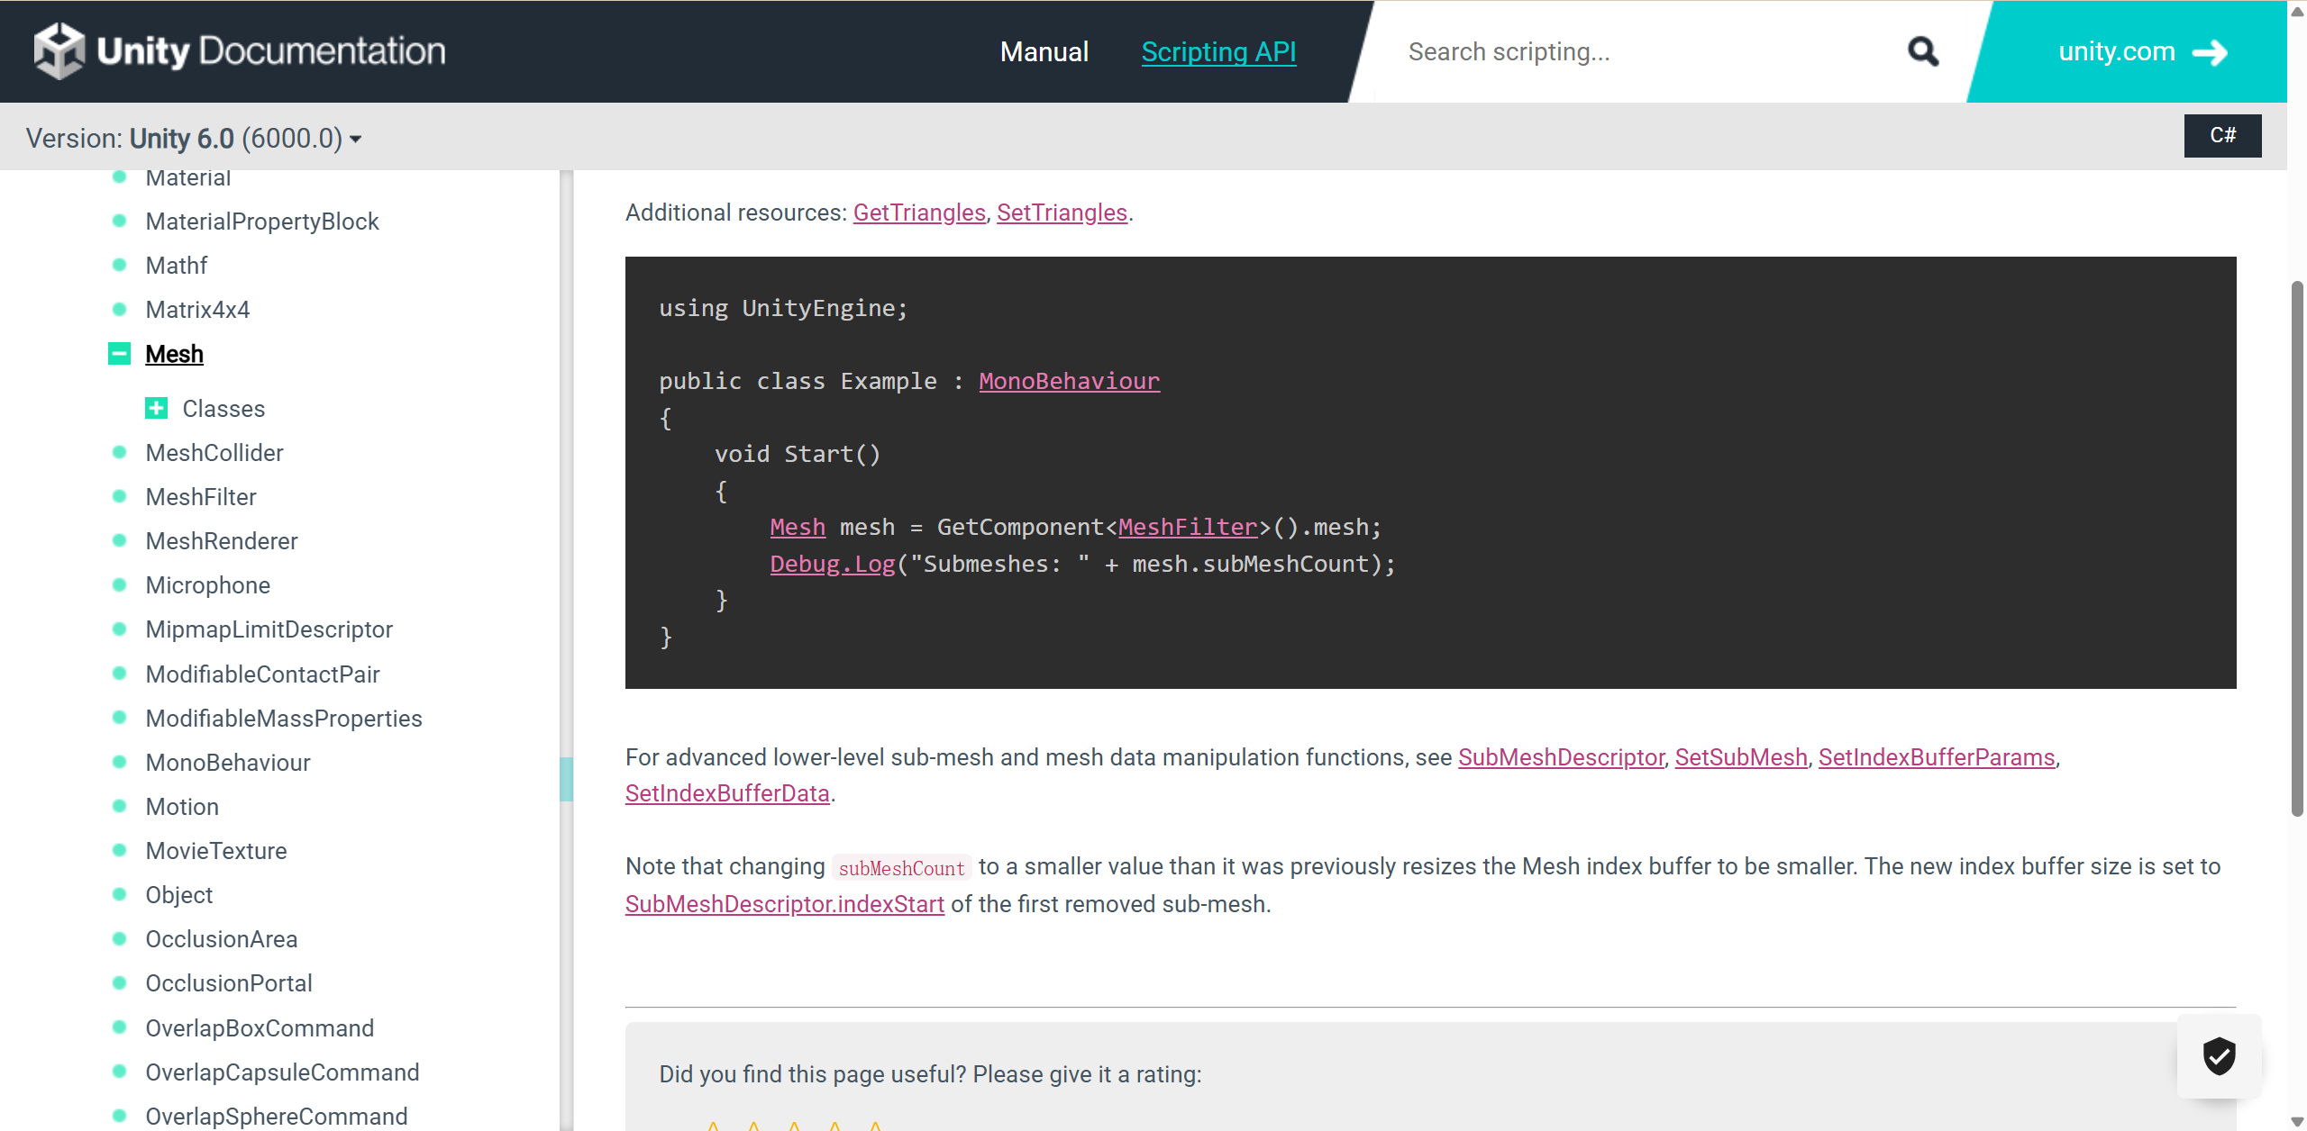Switch to the Manual tab
This screenshot has height=1131, width=2307.
click(x=1044, y=51)
